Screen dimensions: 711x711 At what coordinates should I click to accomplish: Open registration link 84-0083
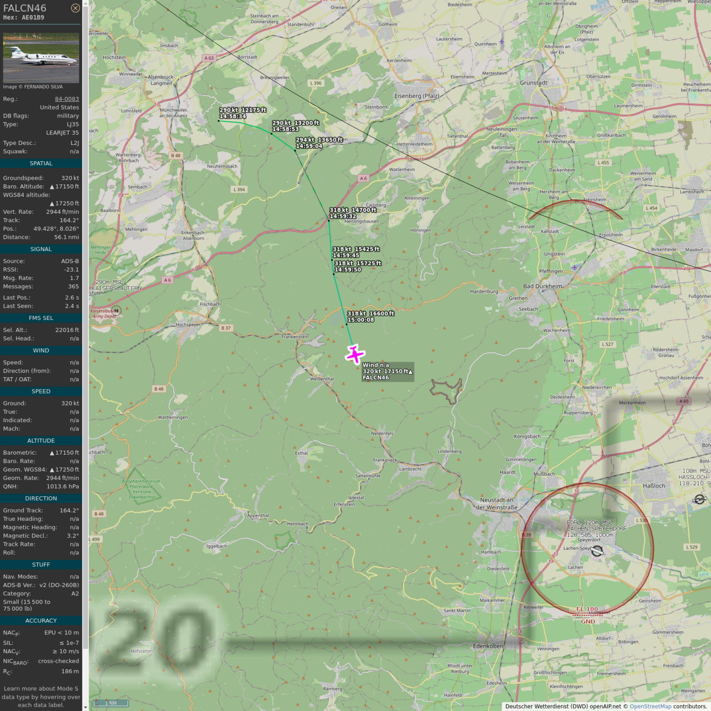click(x=67, y=99)
